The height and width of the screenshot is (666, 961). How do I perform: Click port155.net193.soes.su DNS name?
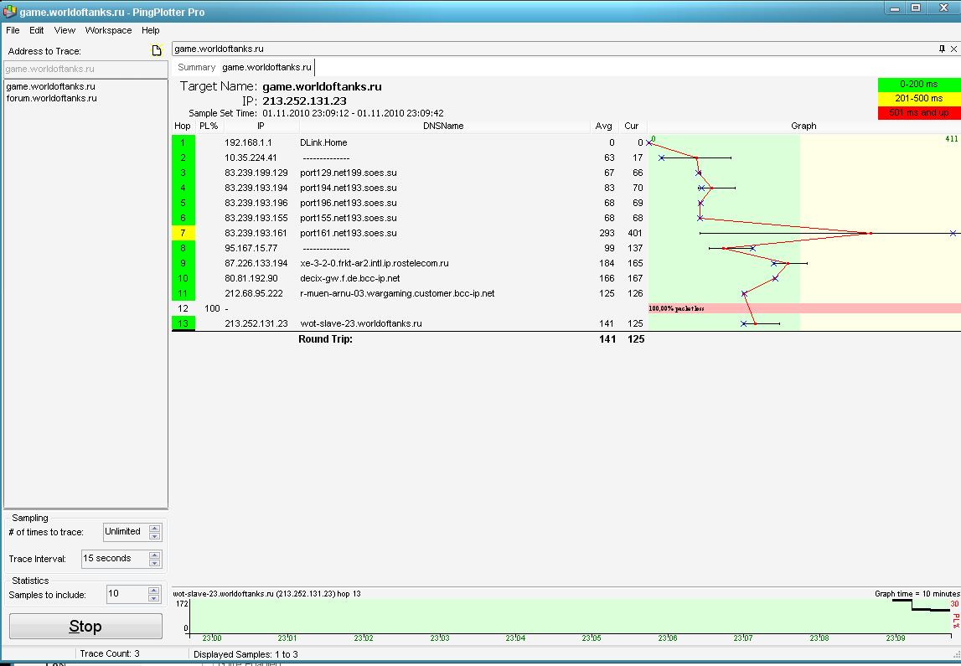point(348,218)
